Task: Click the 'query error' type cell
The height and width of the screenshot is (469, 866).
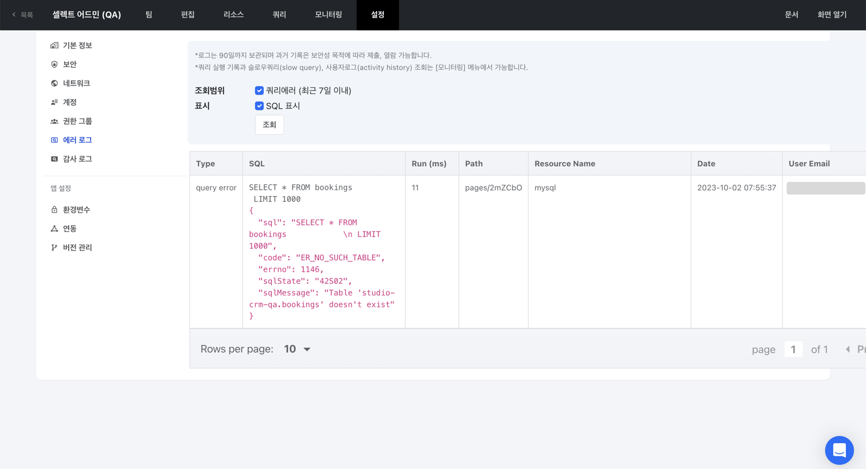Action: (x=216, y=187)
